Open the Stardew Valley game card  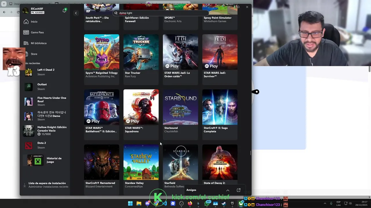(141, 170)
